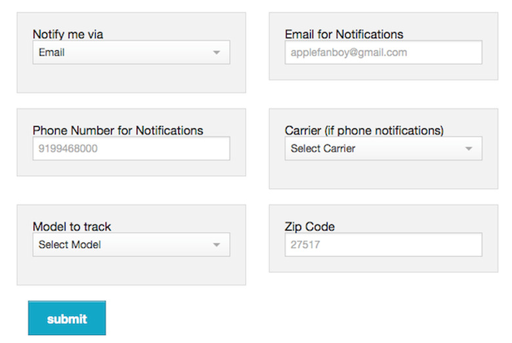512x343 pixels.
Task: Click the arrow on the Email dropdown
Action: tap(217, 53)
